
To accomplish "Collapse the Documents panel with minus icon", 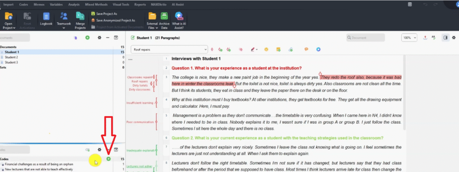I will click(108, 38).
